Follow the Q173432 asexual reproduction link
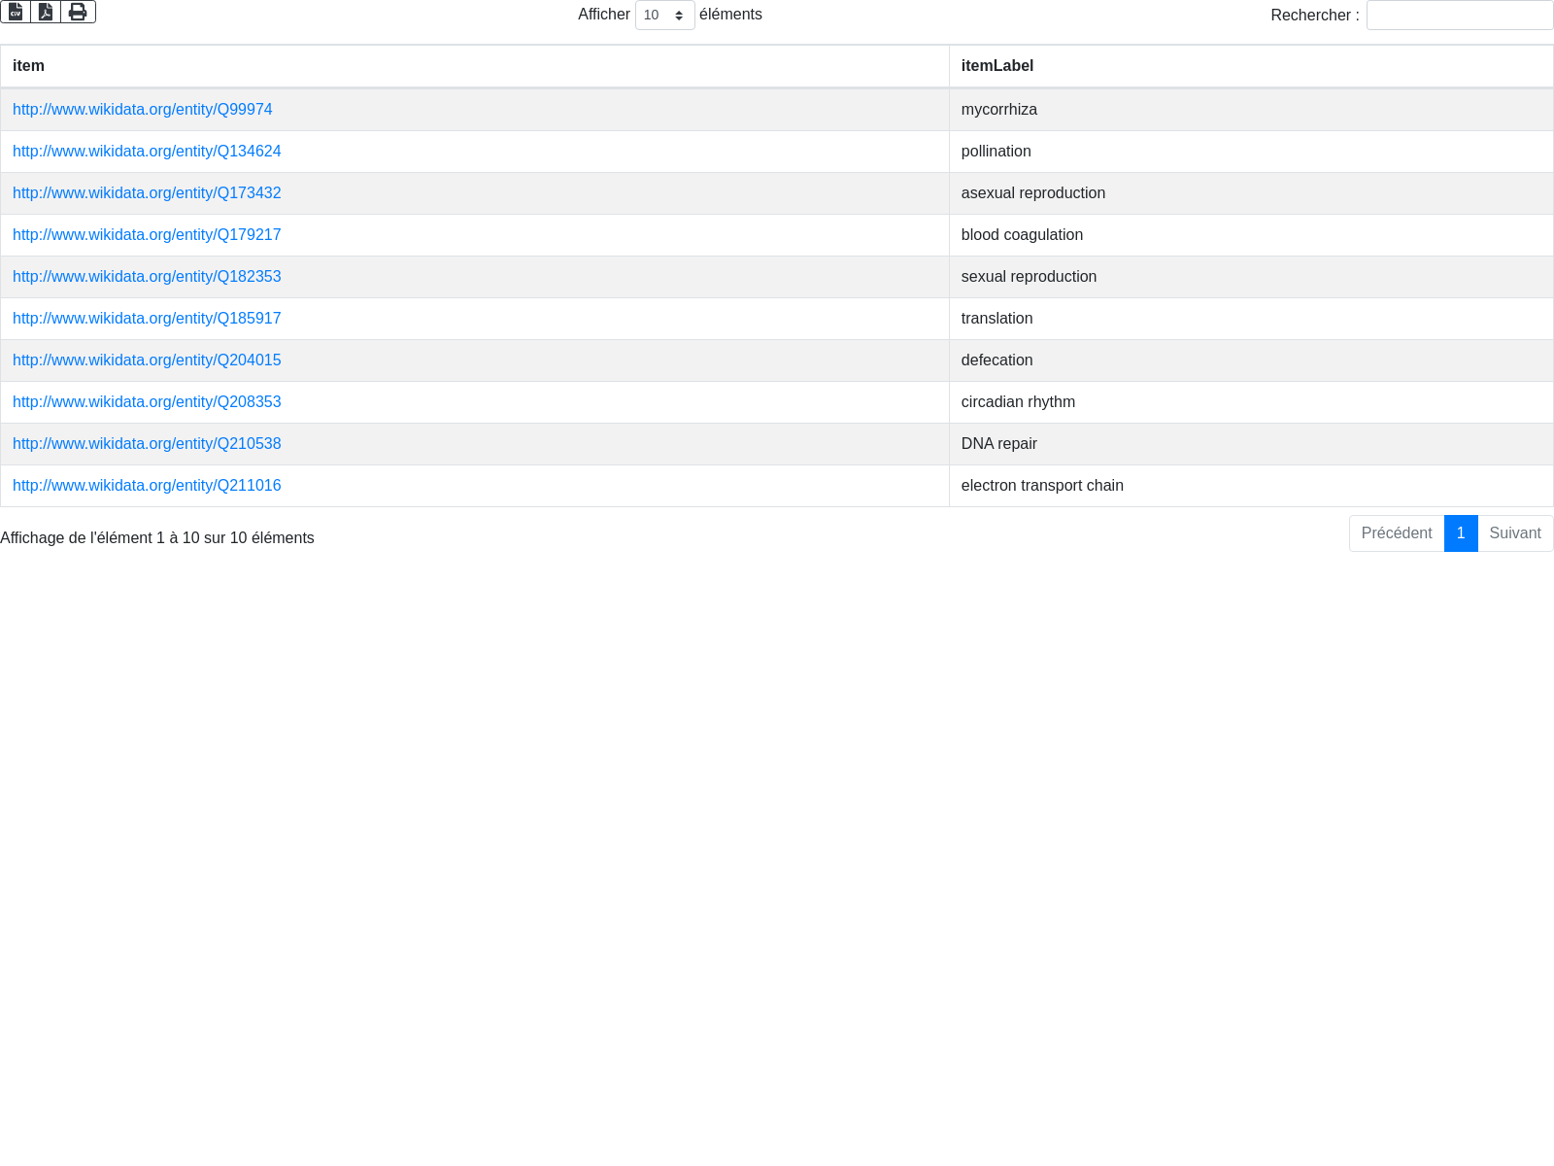This screenshot has height=1166, width=1554. (x=147, y=193)
